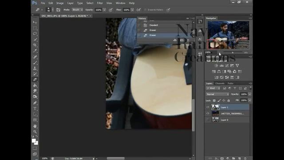Show Layer 0 using visibility box

[x=208, y=120]
